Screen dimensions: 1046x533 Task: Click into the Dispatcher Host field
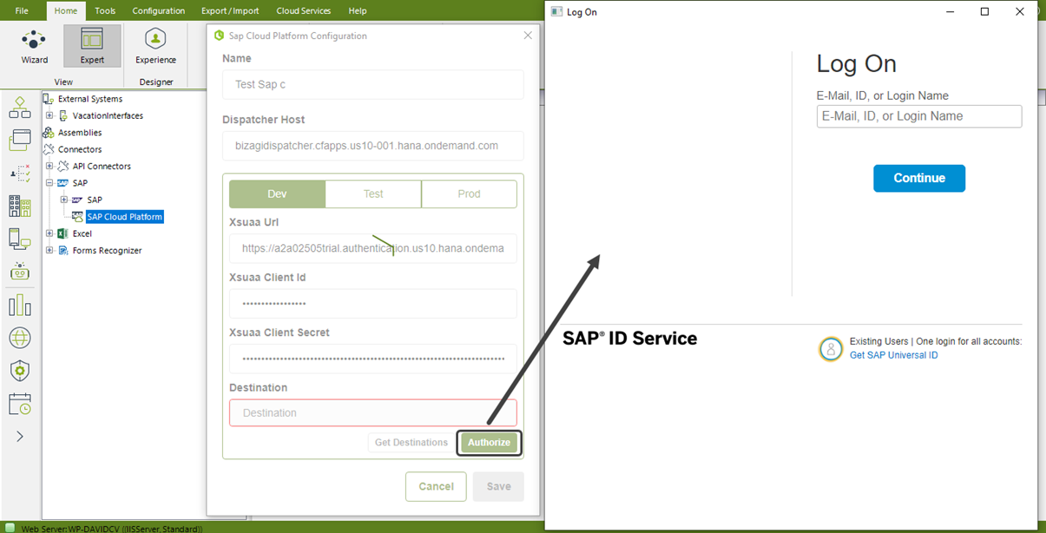[x=373, y=146]
